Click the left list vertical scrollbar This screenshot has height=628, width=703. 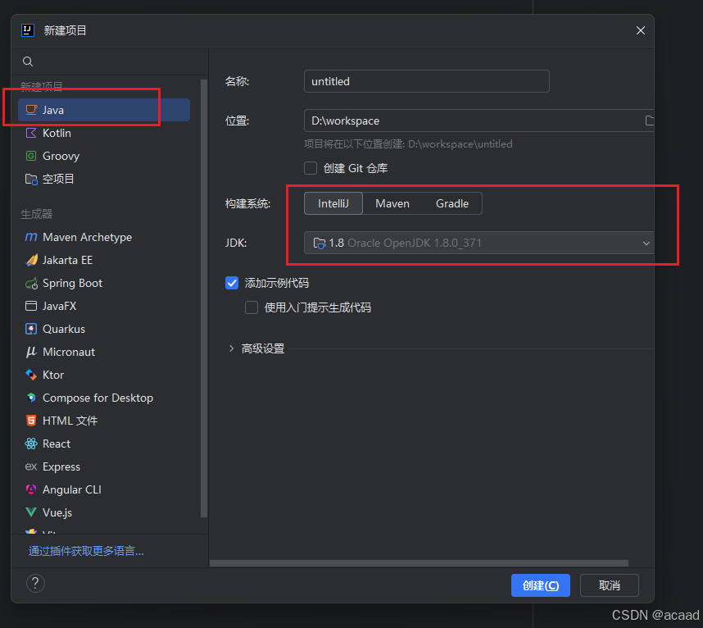pos(203,298)
